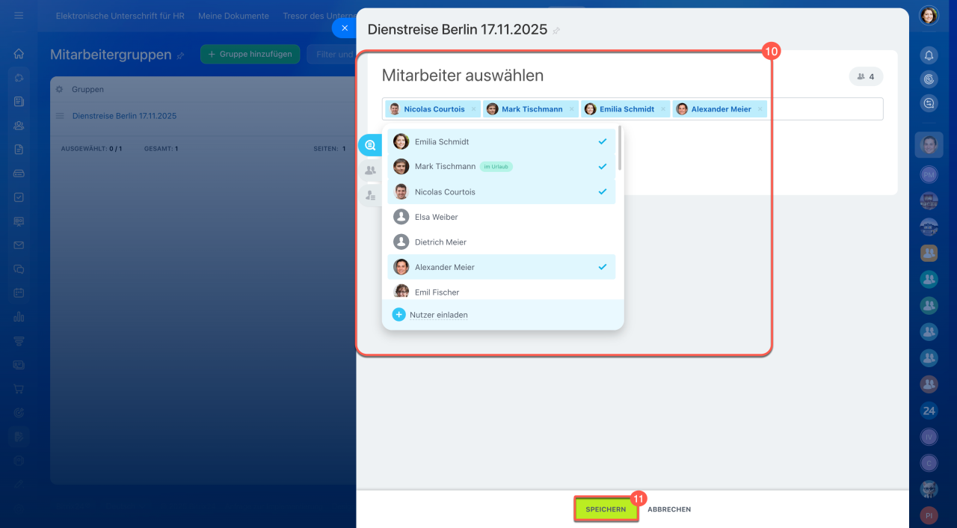Screen dimensions: 957x528
Task: Remove the Emilia Schmidt tag
Action: tap(663, 109)
